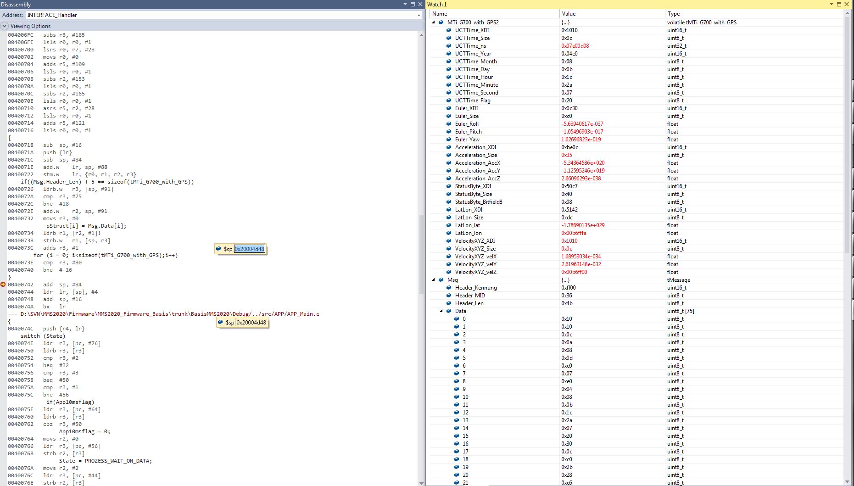Collapse the MTi_G700_with_GPS2 tree node
The width and height of the screenshot is (854, 486).
(434, 22)
